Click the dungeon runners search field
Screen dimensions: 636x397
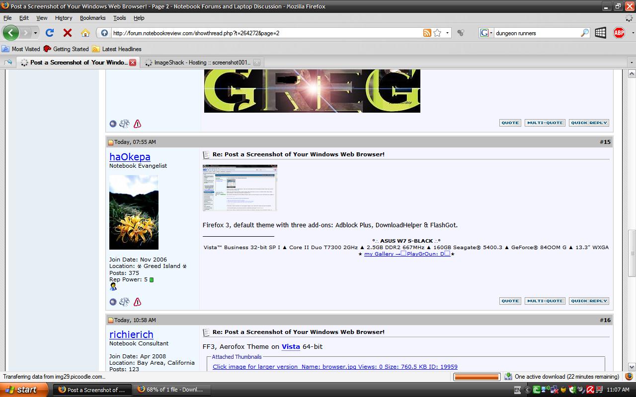(537, 33)
